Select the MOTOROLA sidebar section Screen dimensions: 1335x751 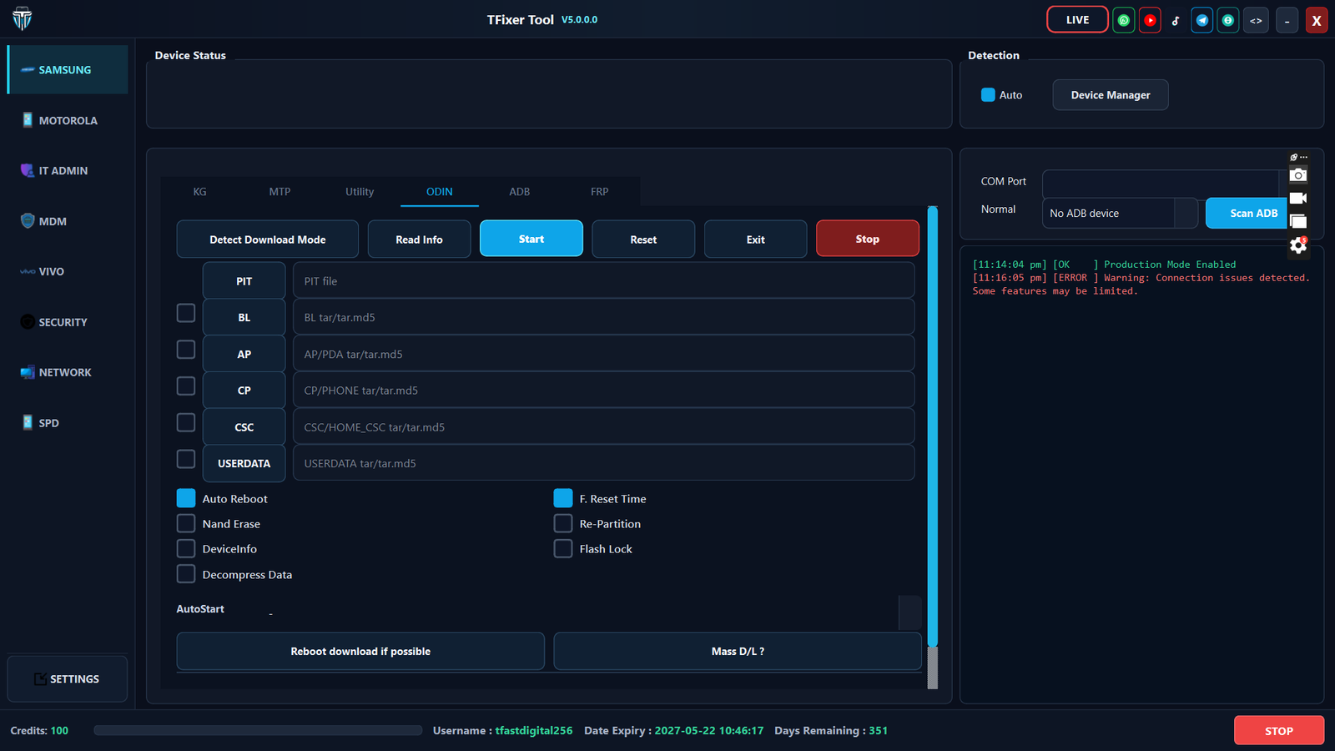point(68,120)
